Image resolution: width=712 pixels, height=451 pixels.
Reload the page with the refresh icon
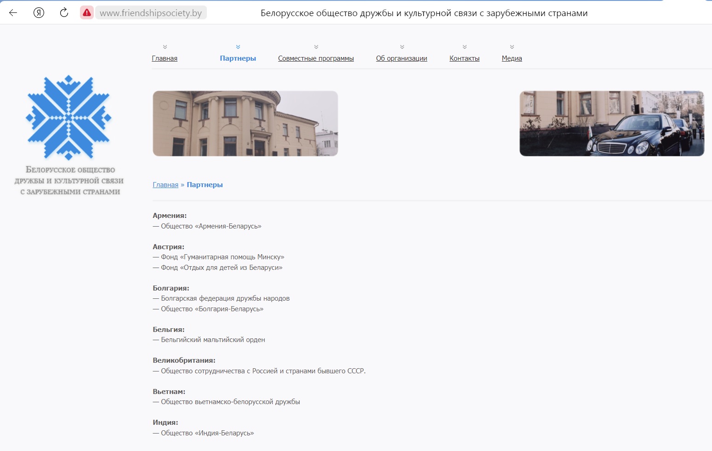(x=64, y=13)
